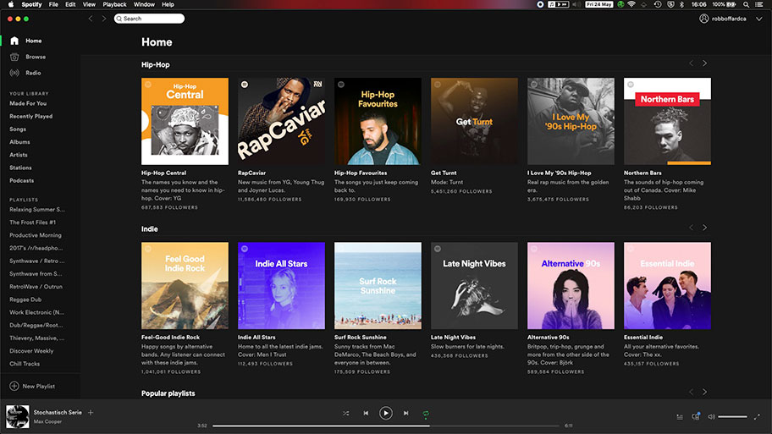
Task: Open Hip-Hop Favourites playlist cover
Action: click(x=378, y=121)
